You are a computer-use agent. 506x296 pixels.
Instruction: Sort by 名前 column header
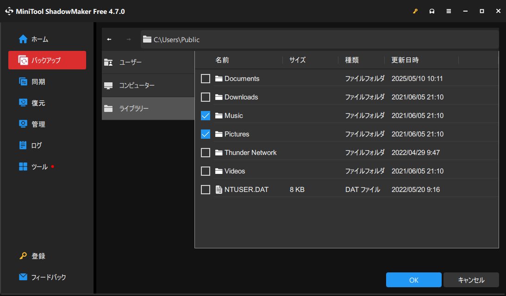point(222,60)
